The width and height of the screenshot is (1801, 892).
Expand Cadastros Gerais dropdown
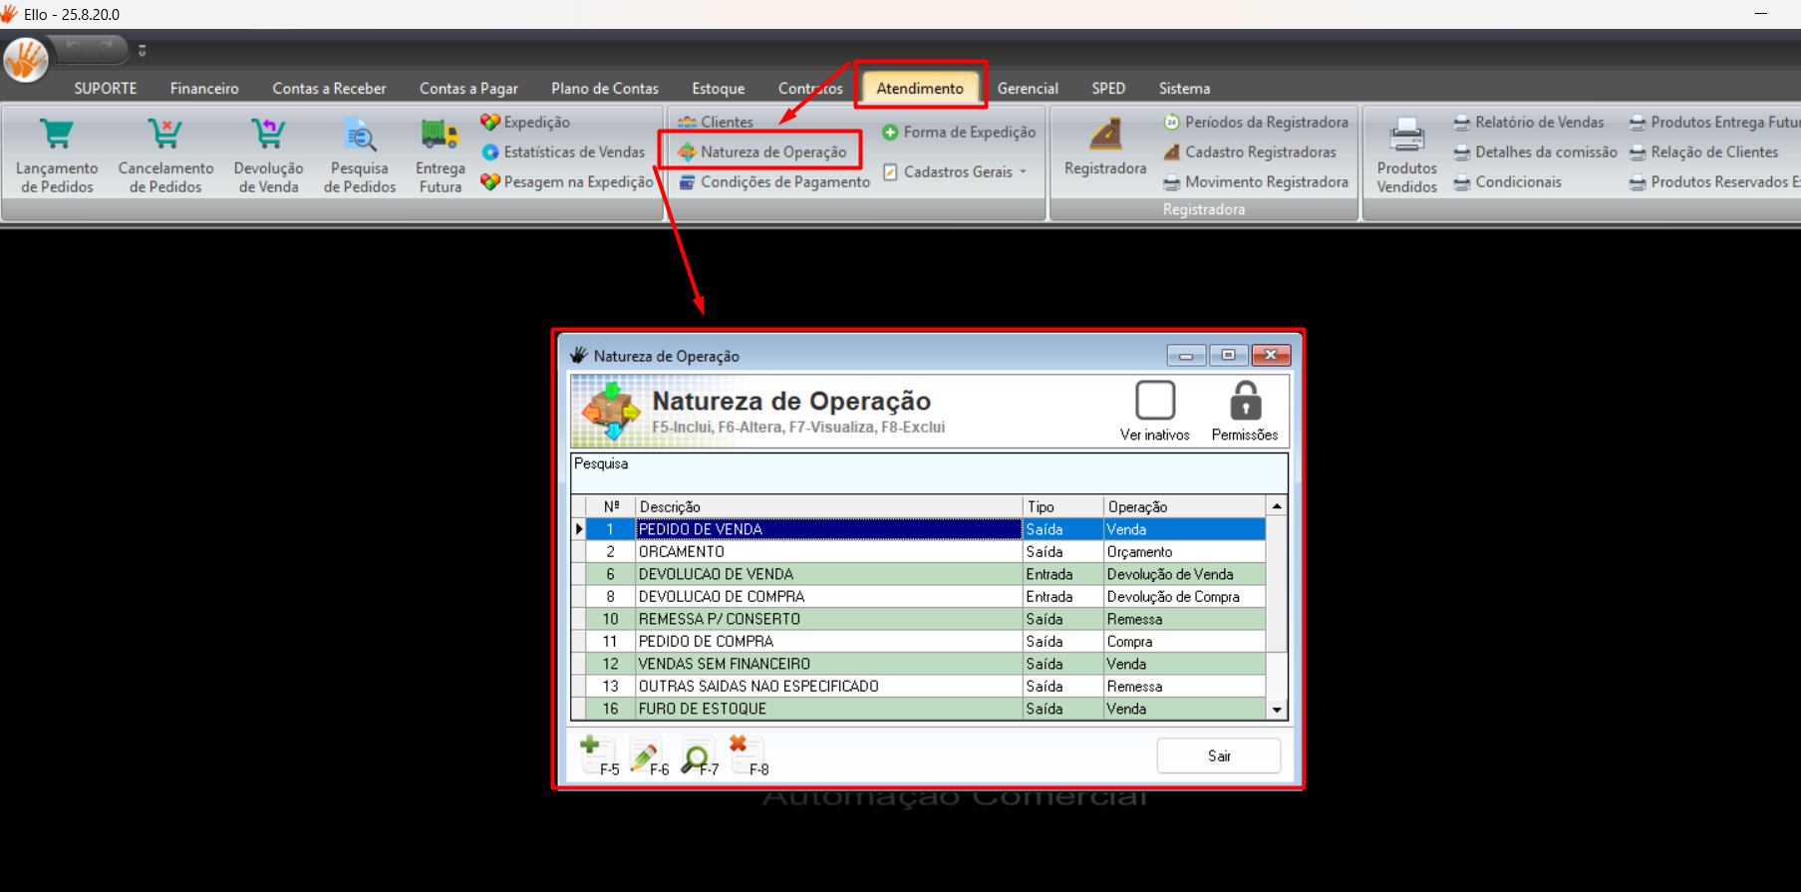point(1023,171)
